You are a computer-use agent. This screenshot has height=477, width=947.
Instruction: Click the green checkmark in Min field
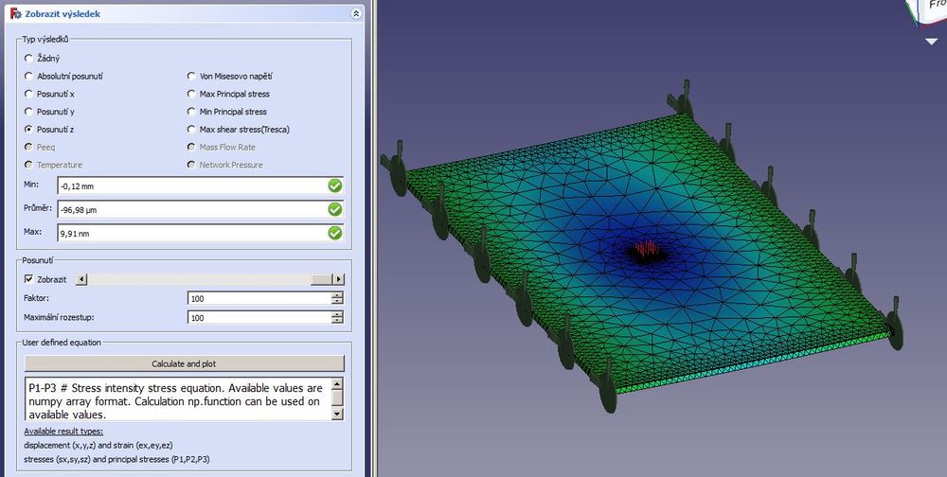[334, 185]
